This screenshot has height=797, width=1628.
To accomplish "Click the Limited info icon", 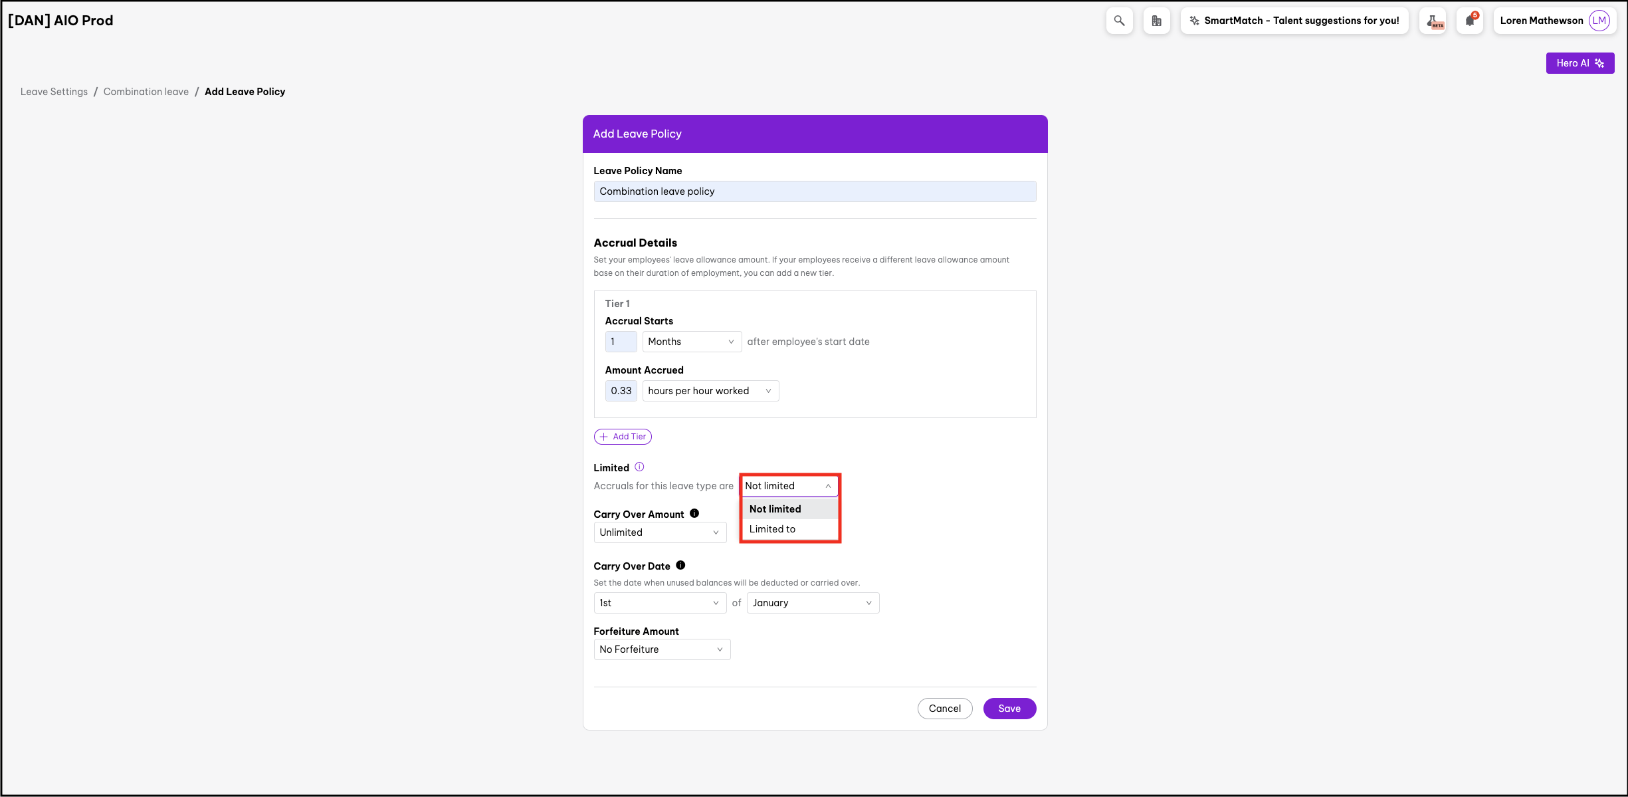I will click(x=639, y=467).
